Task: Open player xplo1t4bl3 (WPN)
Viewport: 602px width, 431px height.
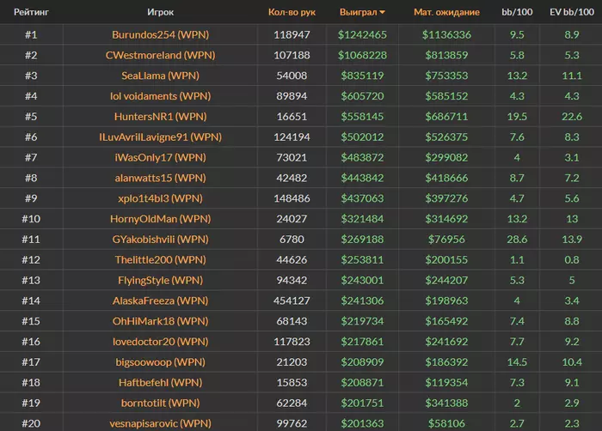Action: click(x=161, y=198)
